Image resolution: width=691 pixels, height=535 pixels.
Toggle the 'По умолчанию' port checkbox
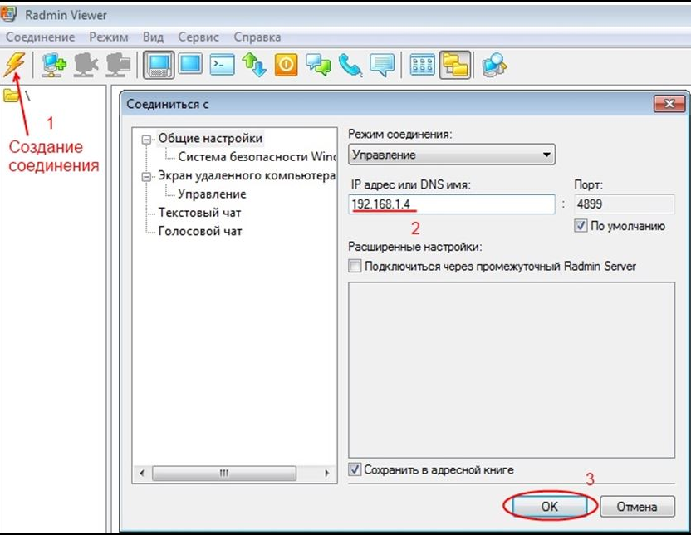pos(581,226)
